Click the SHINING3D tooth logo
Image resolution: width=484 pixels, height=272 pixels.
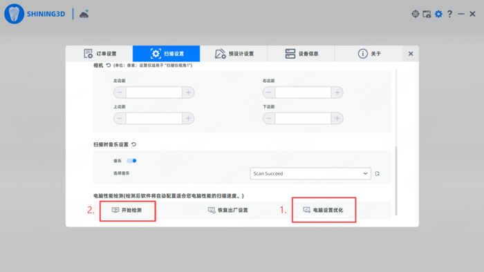pos(15,14)
